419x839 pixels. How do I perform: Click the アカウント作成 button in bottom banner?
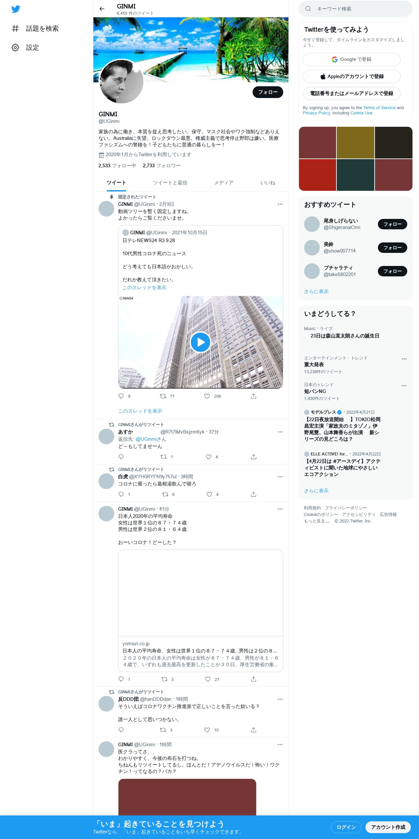pos(388,827)
